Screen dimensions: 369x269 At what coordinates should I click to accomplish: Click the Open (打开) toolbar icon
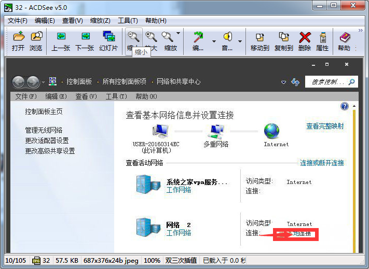19,36
